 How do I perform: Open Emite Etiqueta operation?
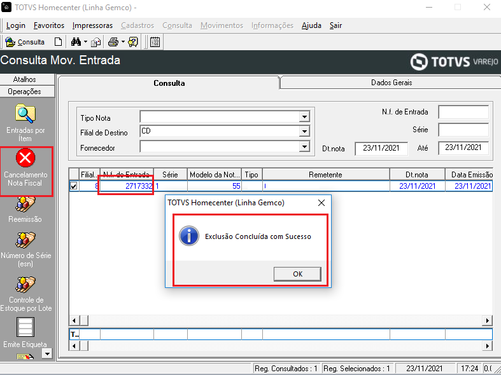pyautogui.click(x=25, y=333)
